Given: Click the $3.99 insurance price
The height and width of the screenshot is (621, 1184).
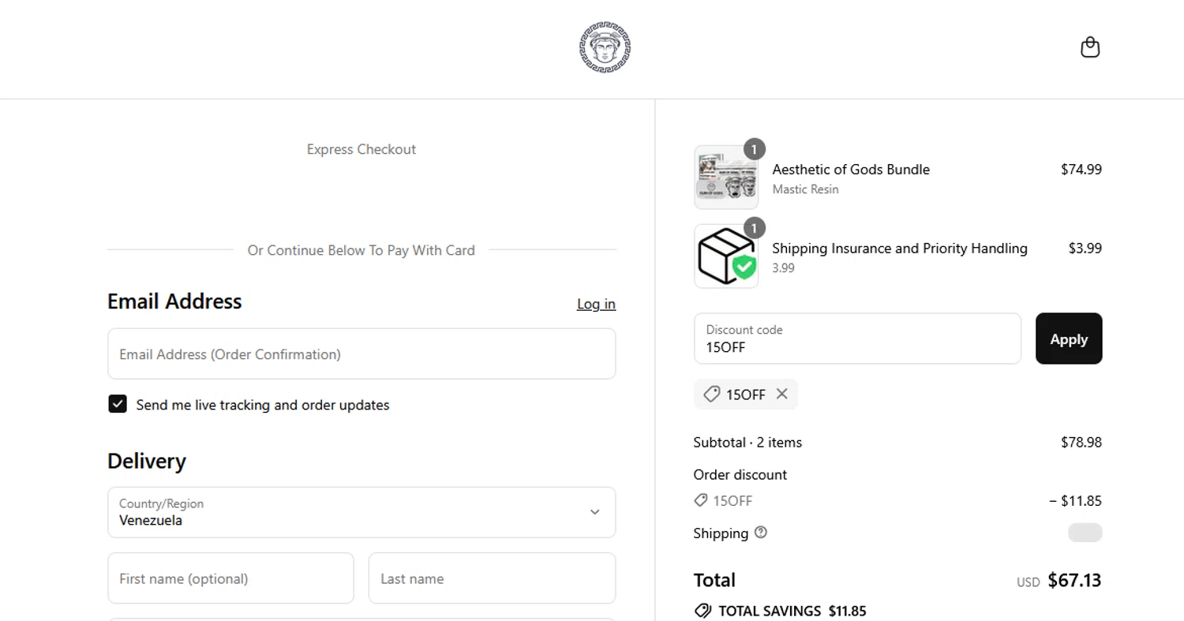Looking at the screenshot, I should click(1085, 248).
